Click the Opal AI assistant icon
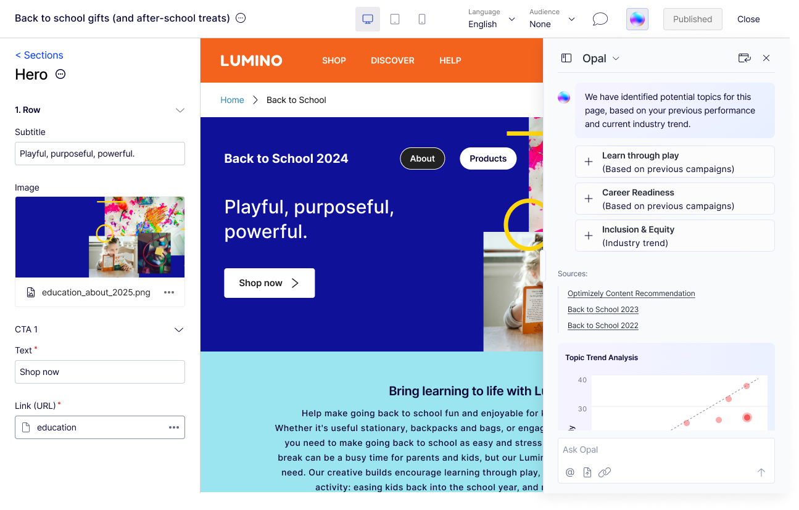Screen dimensions: 799x510 (x=637, y=19)
